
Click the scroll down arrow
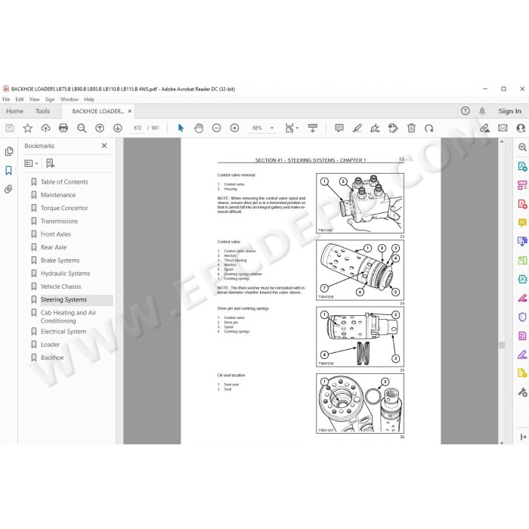[x=502, y=442]
